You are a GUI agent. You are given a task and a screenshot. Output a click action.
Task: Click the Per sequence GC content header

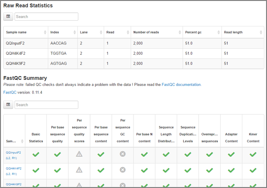(x=123, y=131)
